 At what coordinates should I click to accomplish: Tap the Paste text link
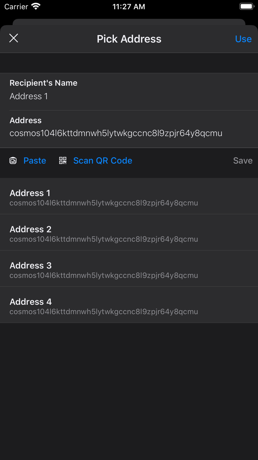pyautogui.click(x=35, y=160)
